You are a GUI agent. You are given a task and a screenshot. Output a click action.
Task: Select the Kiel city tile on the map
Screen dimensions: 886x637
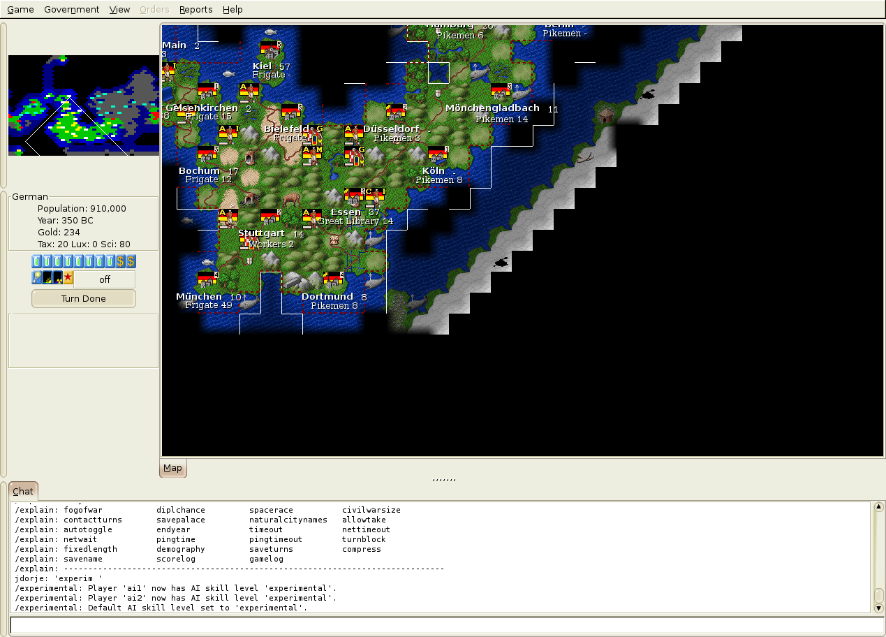click(271, 50)
